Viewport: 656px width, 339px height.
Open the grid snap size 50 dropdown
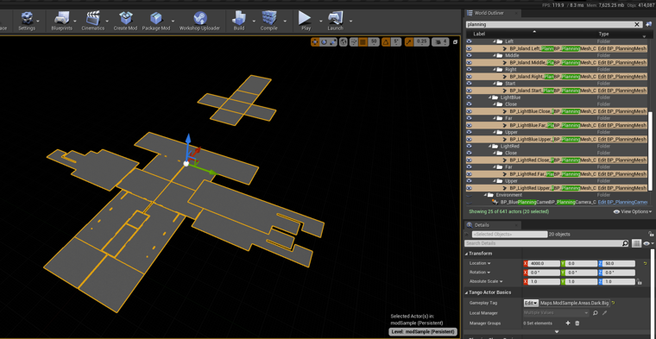point(374,41)
